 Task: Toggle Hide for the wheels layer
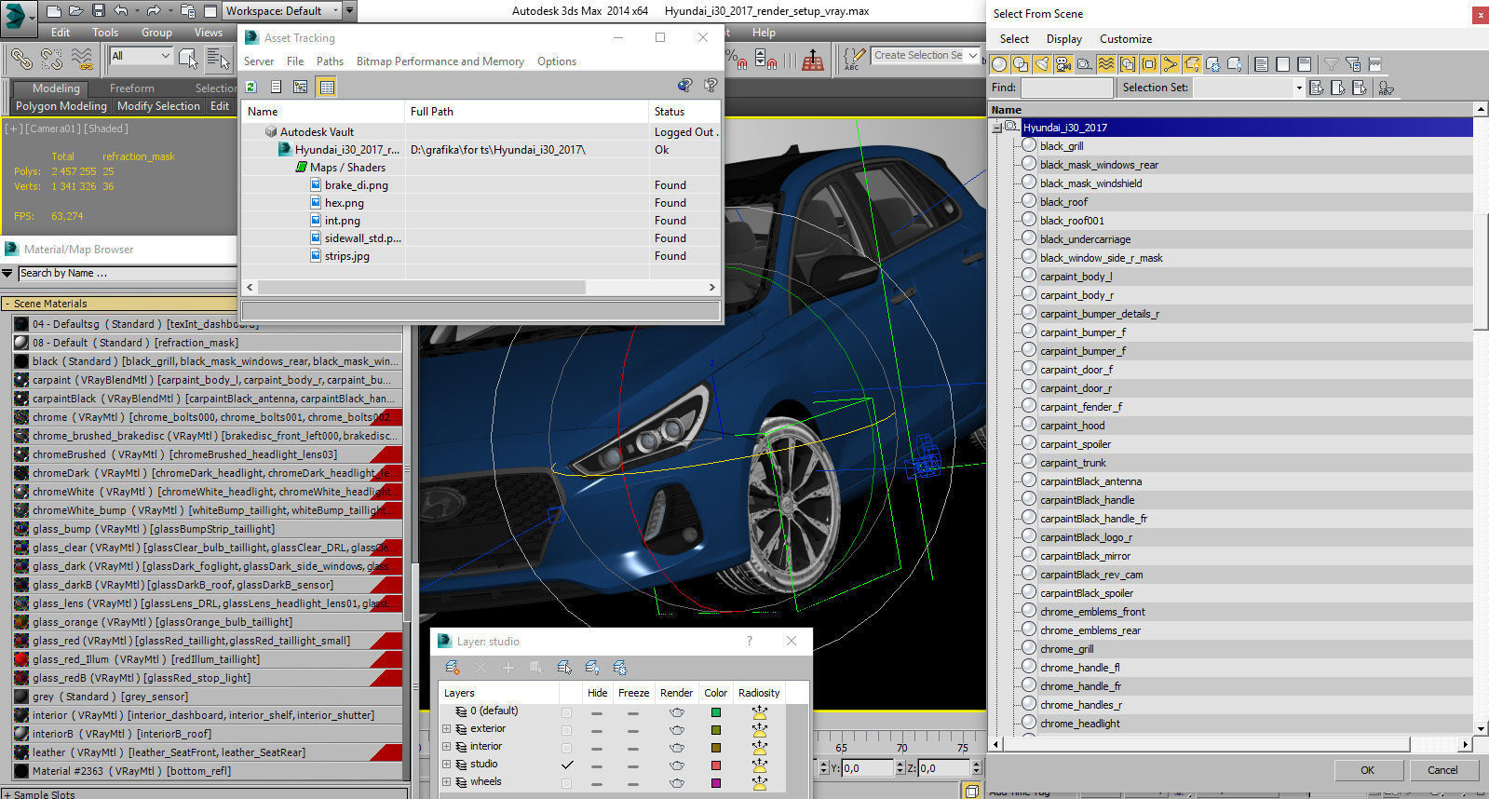597,784
